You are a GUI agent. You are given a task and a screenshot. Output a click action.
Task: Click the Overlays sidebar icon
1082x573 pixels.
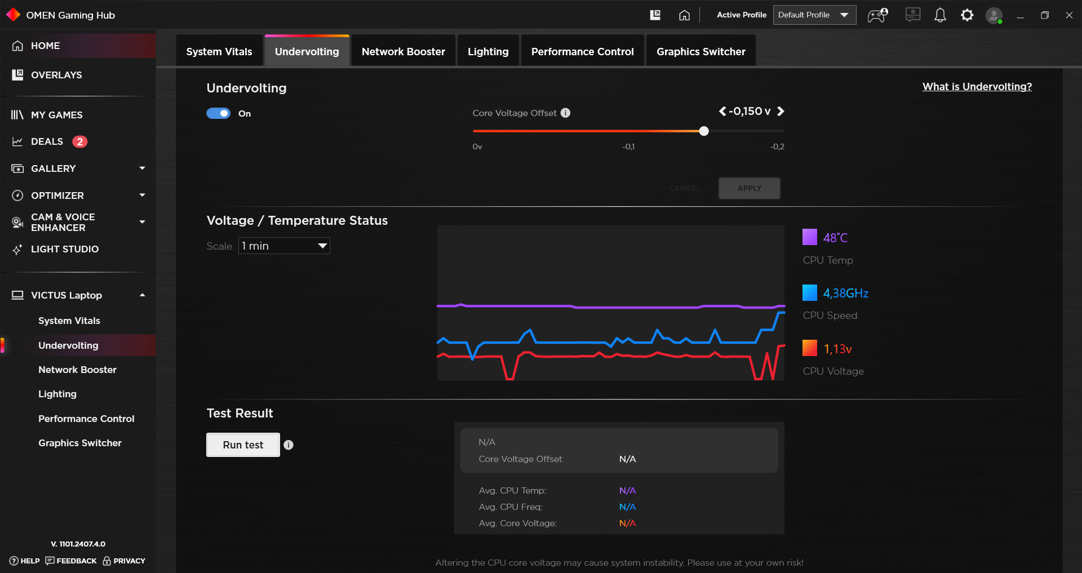[17, 75]
